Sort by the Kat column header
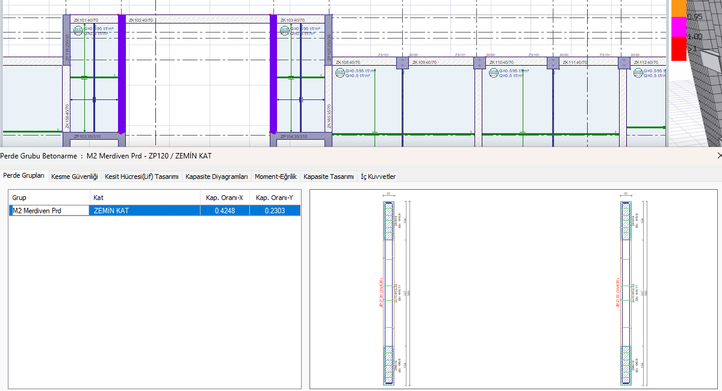The width and height of the screenshot is (722, 391). pyautogui.click(x=145, y=198)
